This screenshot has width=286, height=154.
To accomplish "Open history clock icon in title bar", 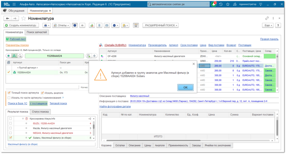I will pyautogui.click(x=221, y=4).
